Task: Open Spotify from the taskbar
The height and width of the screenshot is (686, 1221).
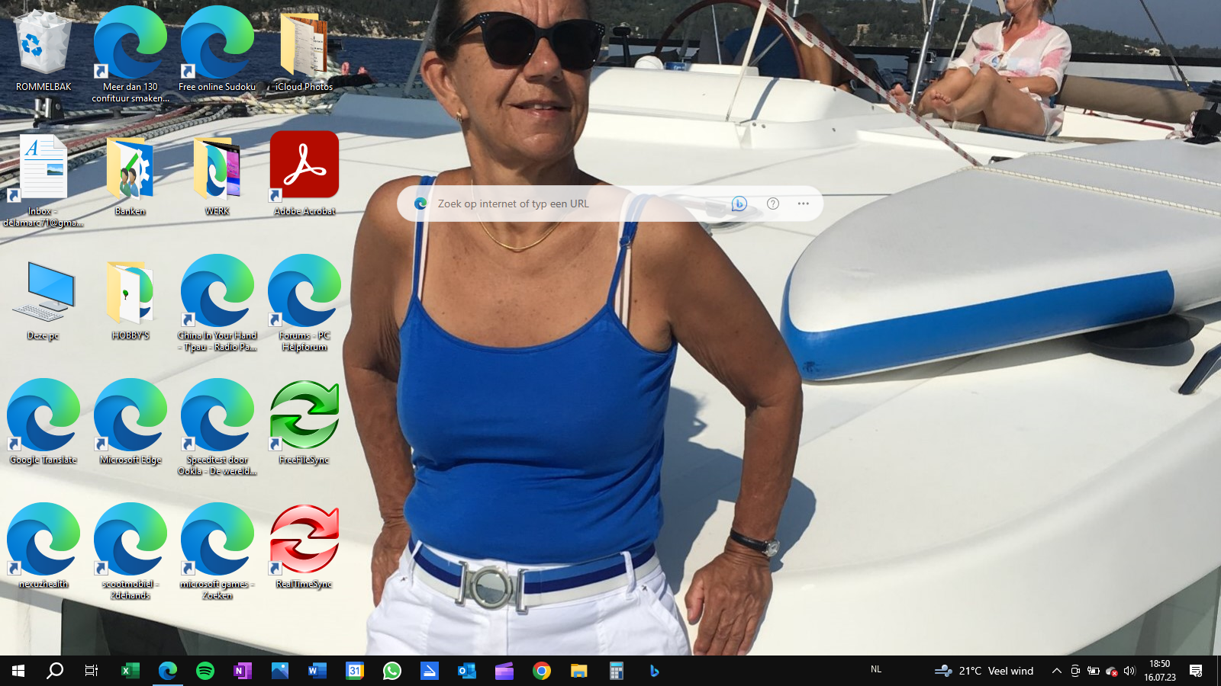Action: 205,671
